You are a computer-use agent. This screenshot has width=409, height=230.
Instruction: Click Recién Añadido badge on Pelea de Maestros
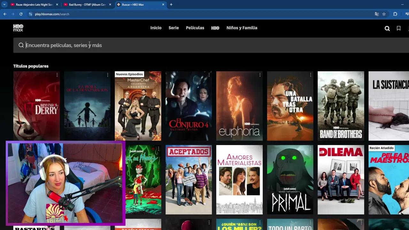(382, 148)
